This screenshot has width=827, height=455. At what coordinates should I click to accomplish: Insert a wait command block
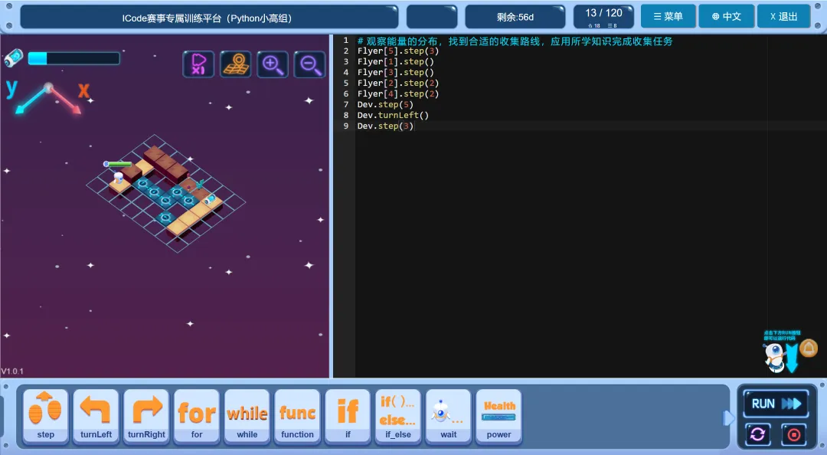pyautogui.click(x=448, y=417)
